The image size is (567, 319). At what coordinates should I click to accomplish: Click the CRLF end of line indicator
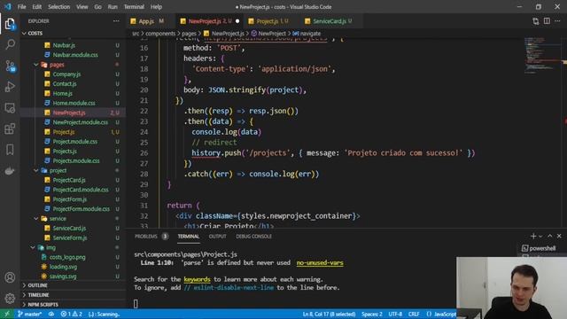(414, 314)
